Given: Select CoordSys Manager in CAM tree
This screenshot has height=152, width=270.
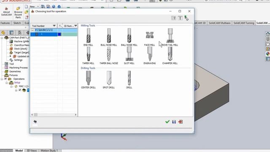Looking at the screenshot, I should point(19,45).
